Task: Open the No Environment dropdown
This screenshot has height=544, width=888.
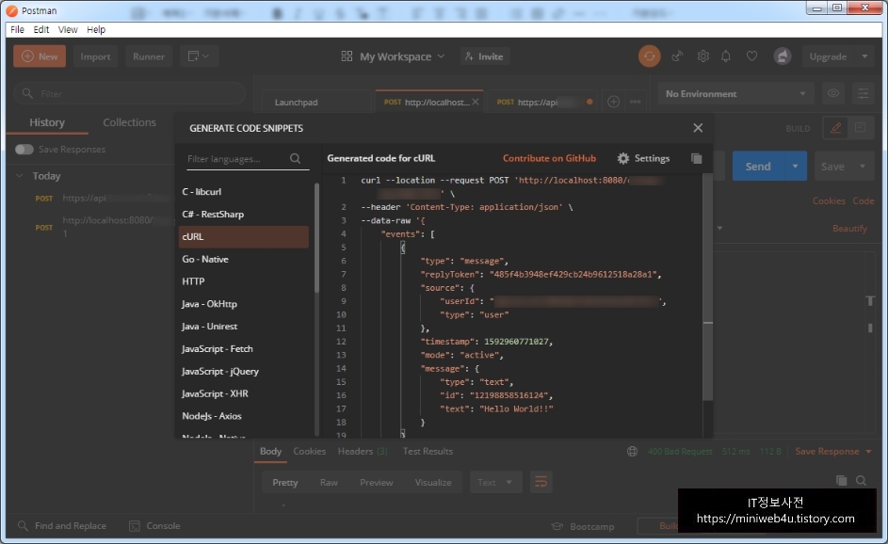Action: (x=735, y=93)
